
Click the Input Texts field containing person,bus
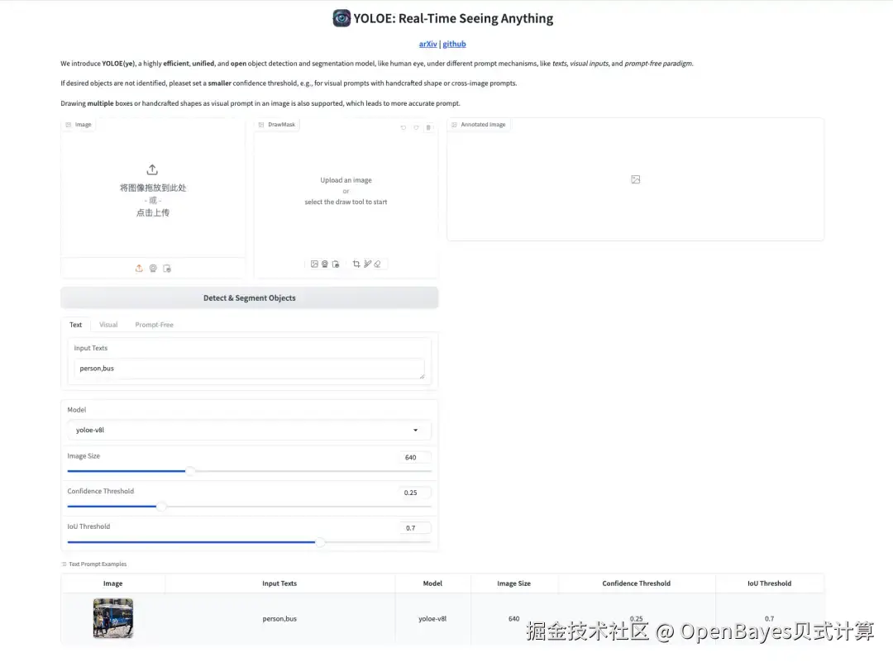pos(249,369)
